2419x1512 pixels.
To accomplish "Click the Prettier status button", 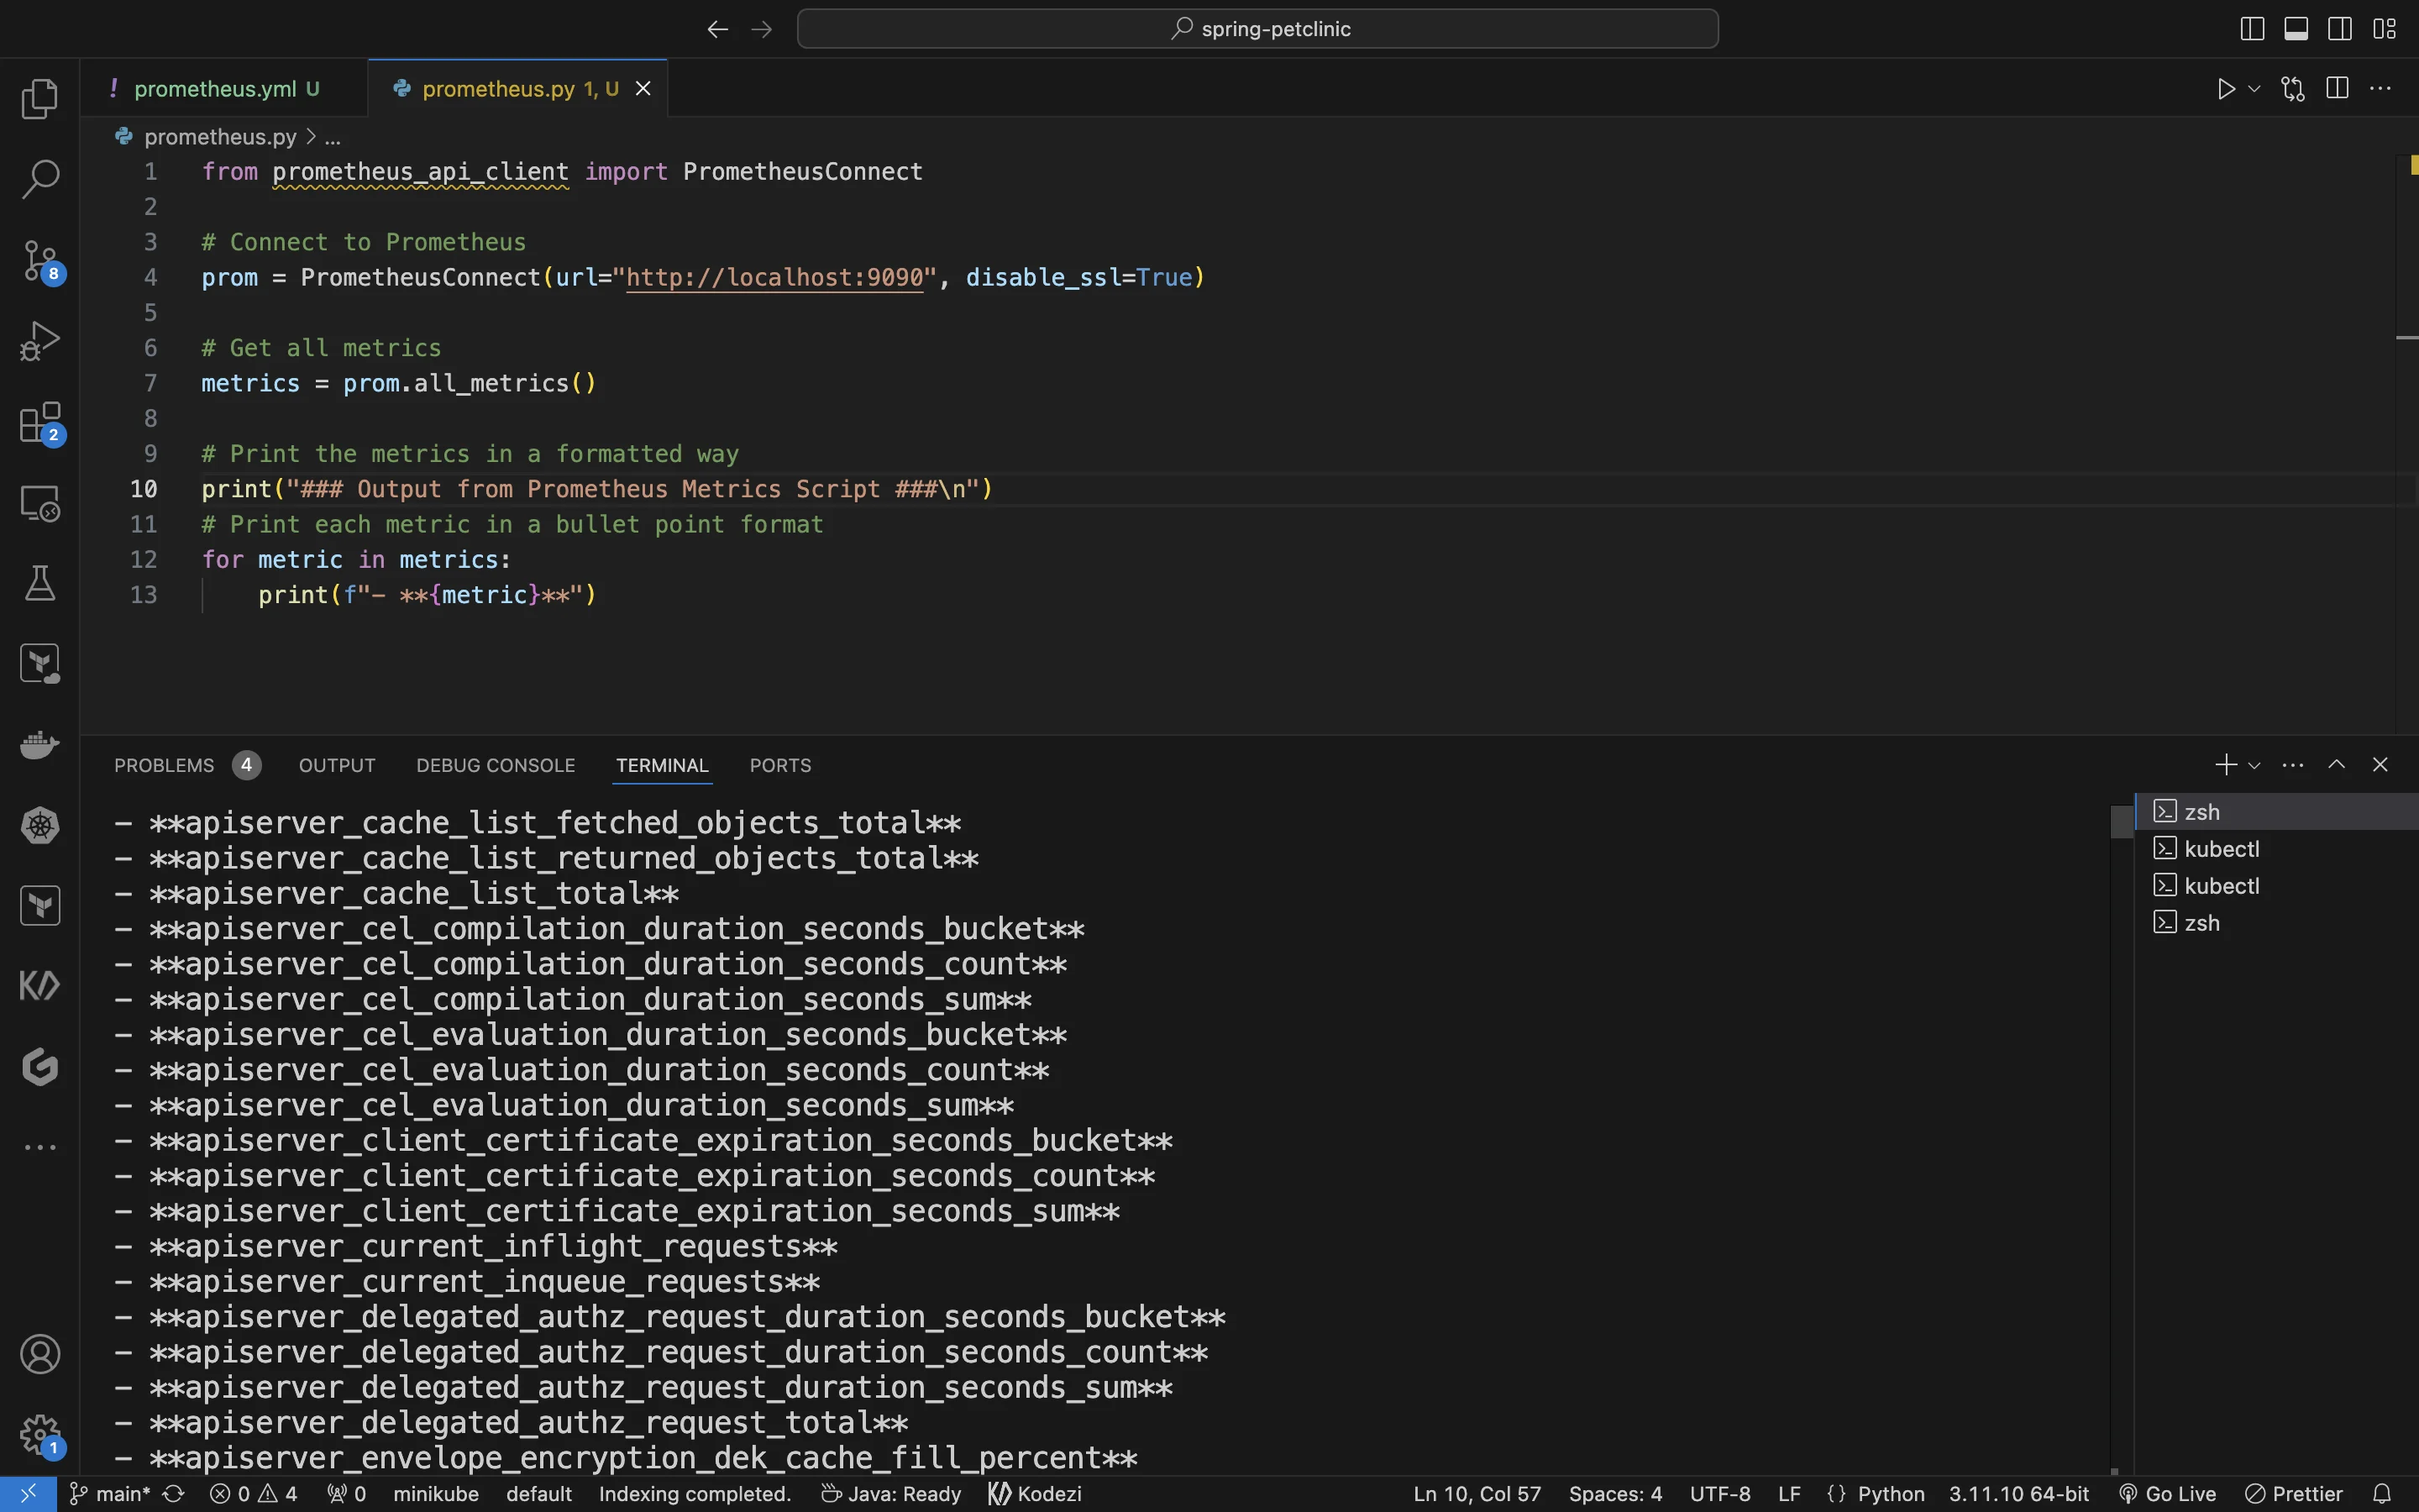I will (2293, 1494).
